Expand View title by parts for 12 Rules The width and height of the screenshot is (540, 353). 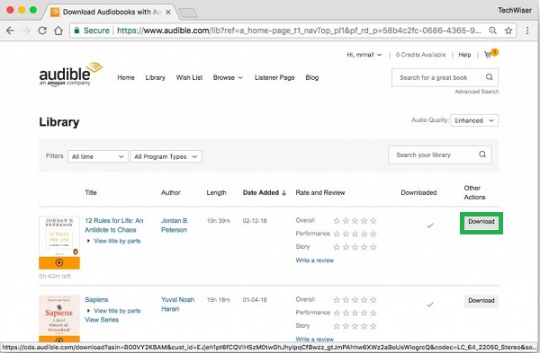click(x=114, y=241)
